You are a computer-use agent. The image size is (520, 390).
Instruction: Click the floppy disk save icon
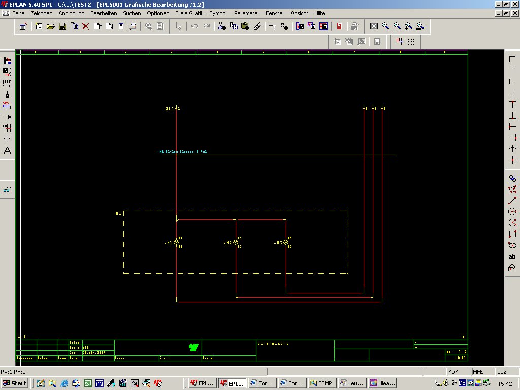point(62,26)
